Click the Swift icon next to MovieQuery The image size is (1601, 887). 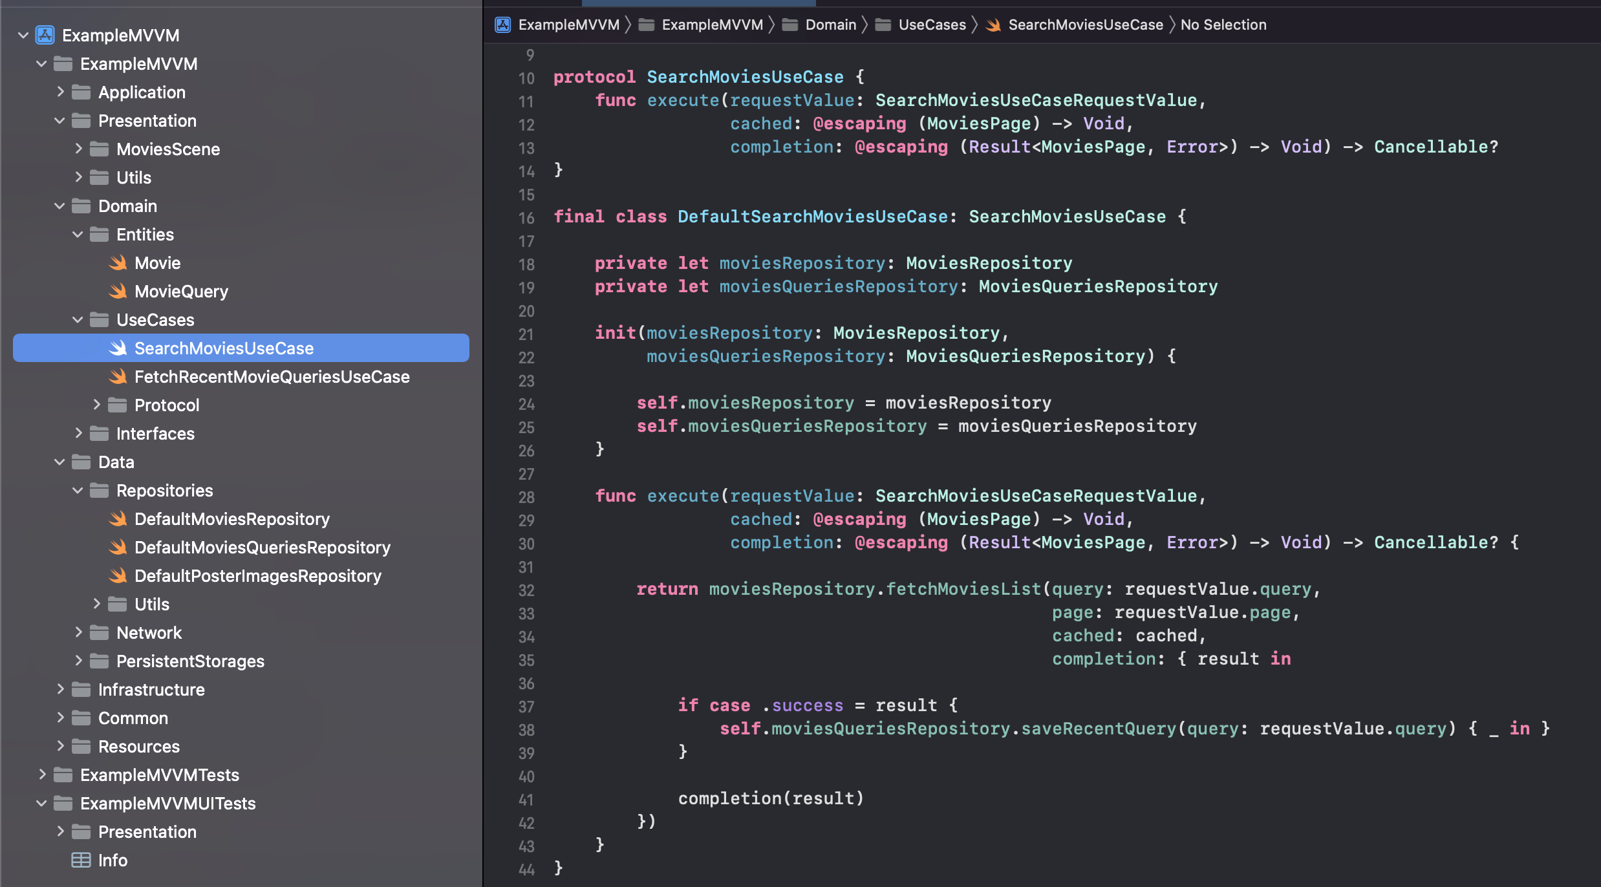pos(118,292)
